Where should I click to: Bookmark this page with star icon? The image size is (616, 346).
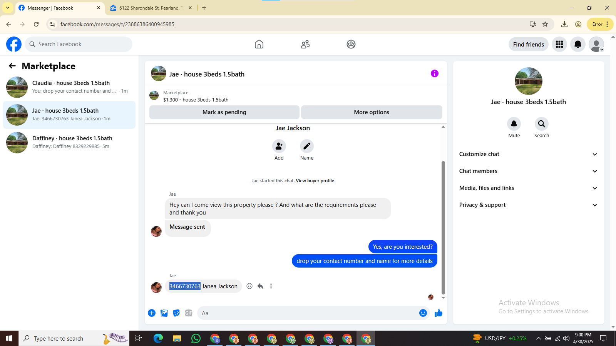tap(545, 24)
